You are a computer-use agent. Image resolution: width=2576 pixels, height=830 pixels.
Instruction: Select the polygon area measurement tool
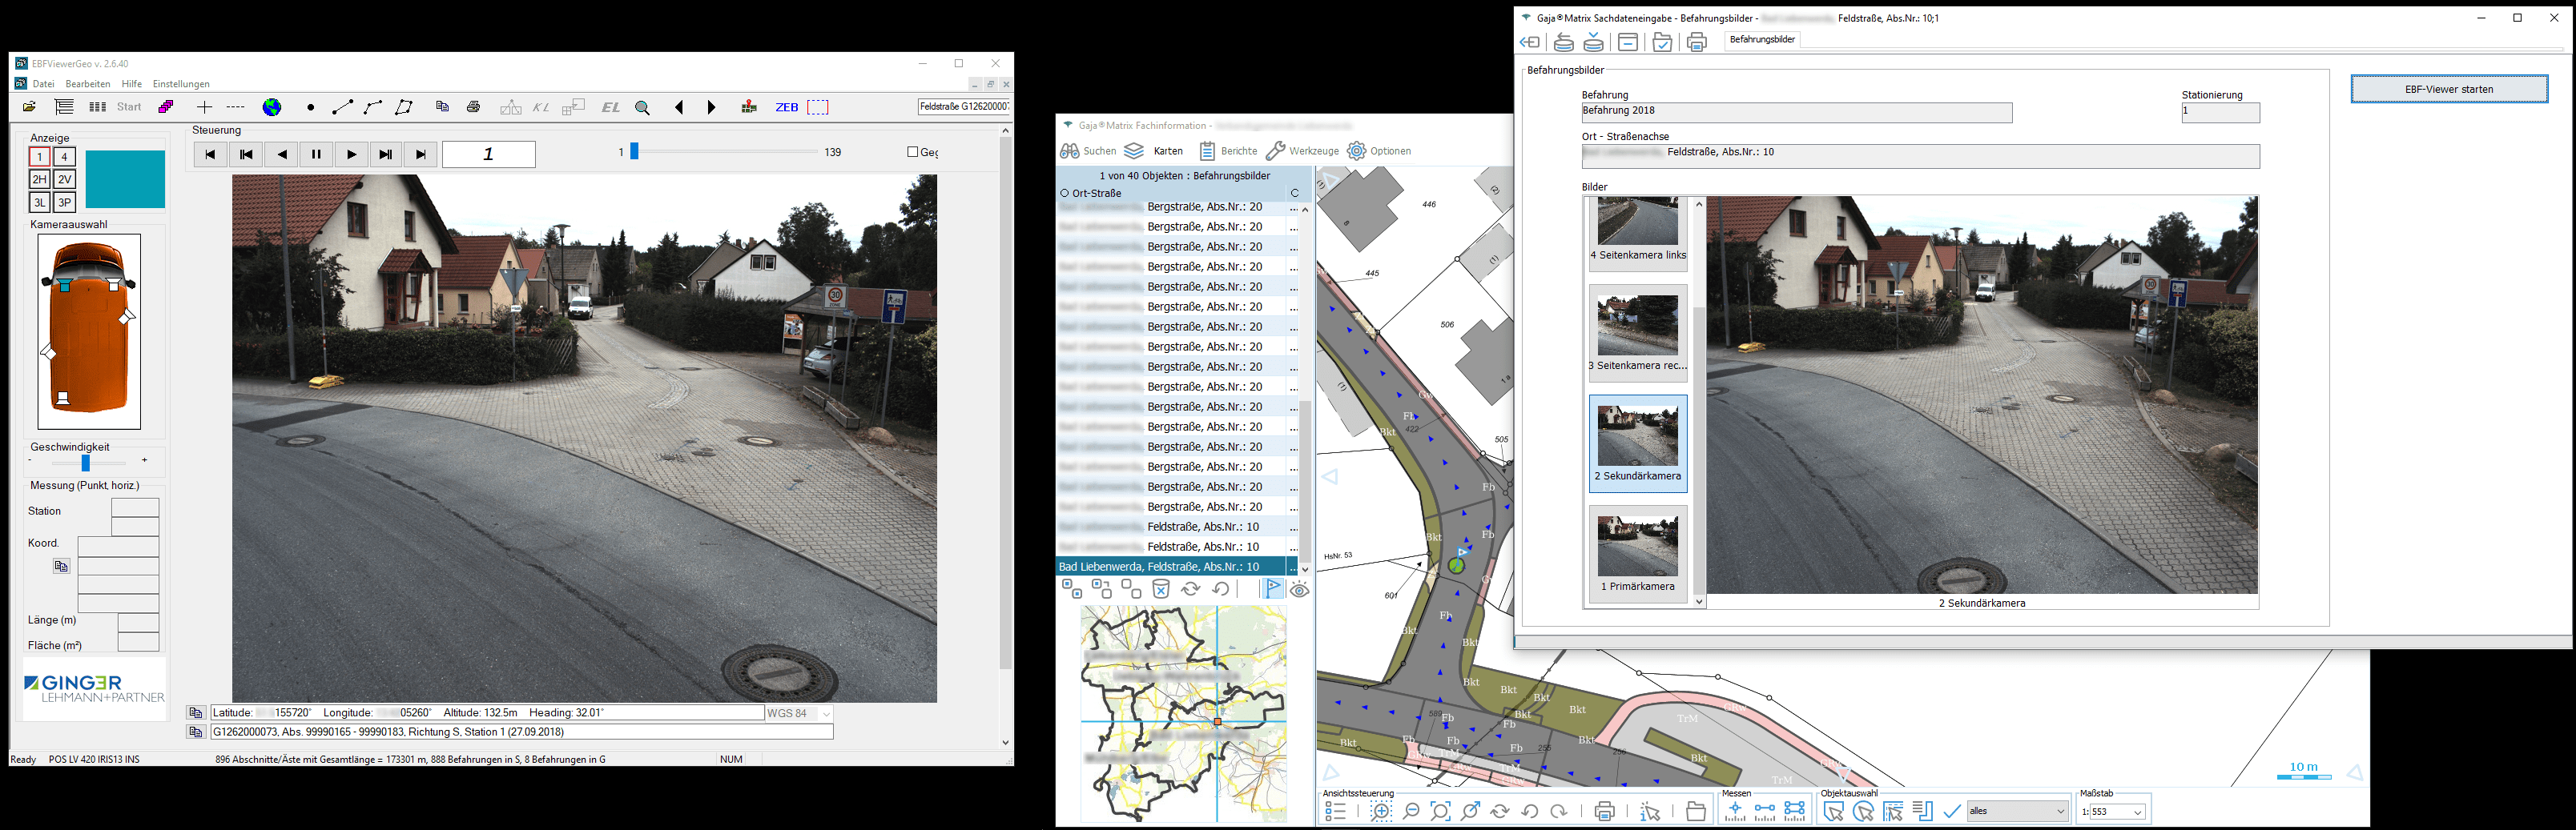[404, 108]
